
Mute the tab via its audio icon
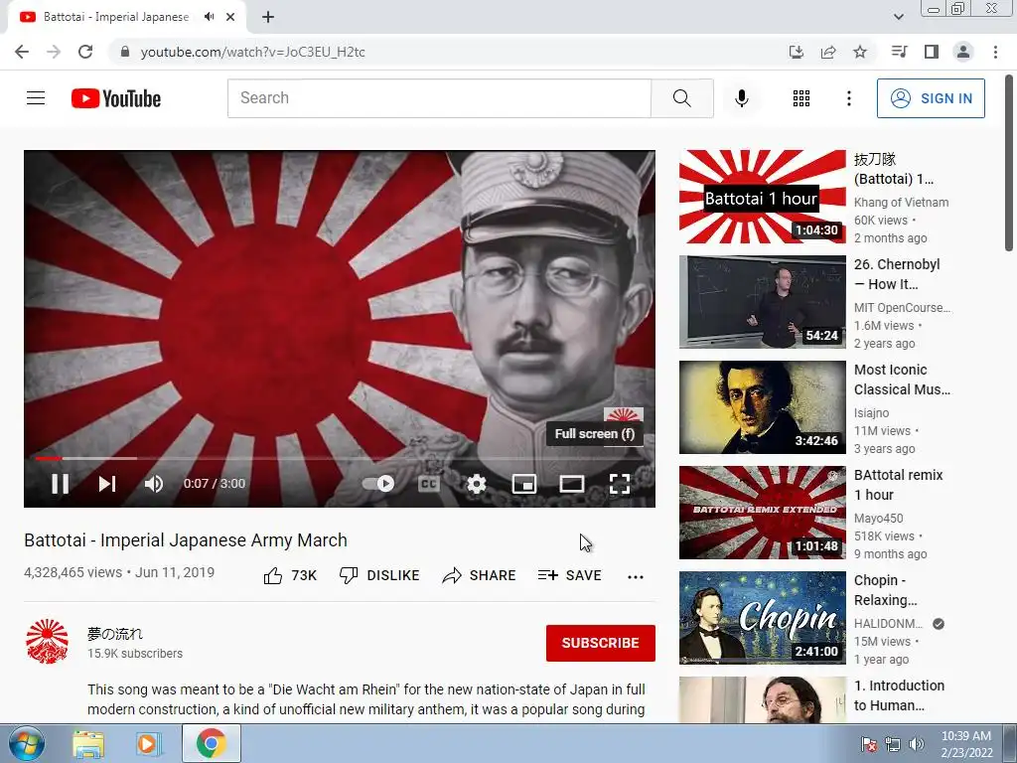click(x=209, y=17)
